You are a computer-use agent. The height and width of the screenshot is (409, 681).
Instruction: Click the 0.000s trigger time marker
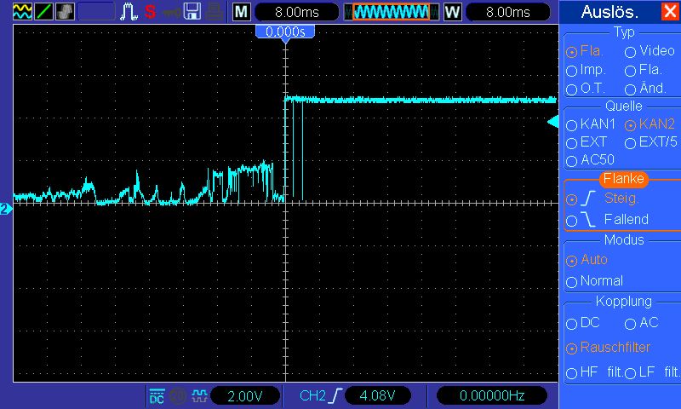pyautogui.click(x=285, y=32)
